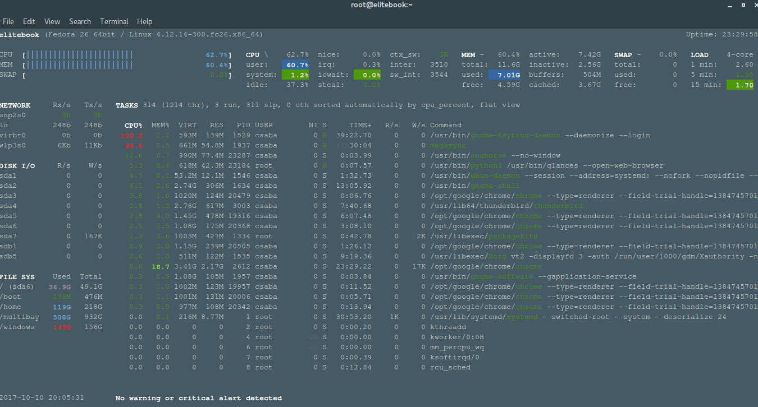The image size is (758, 407).
Task: Select the virbr0 network interface row
Action: pos(51,136)
